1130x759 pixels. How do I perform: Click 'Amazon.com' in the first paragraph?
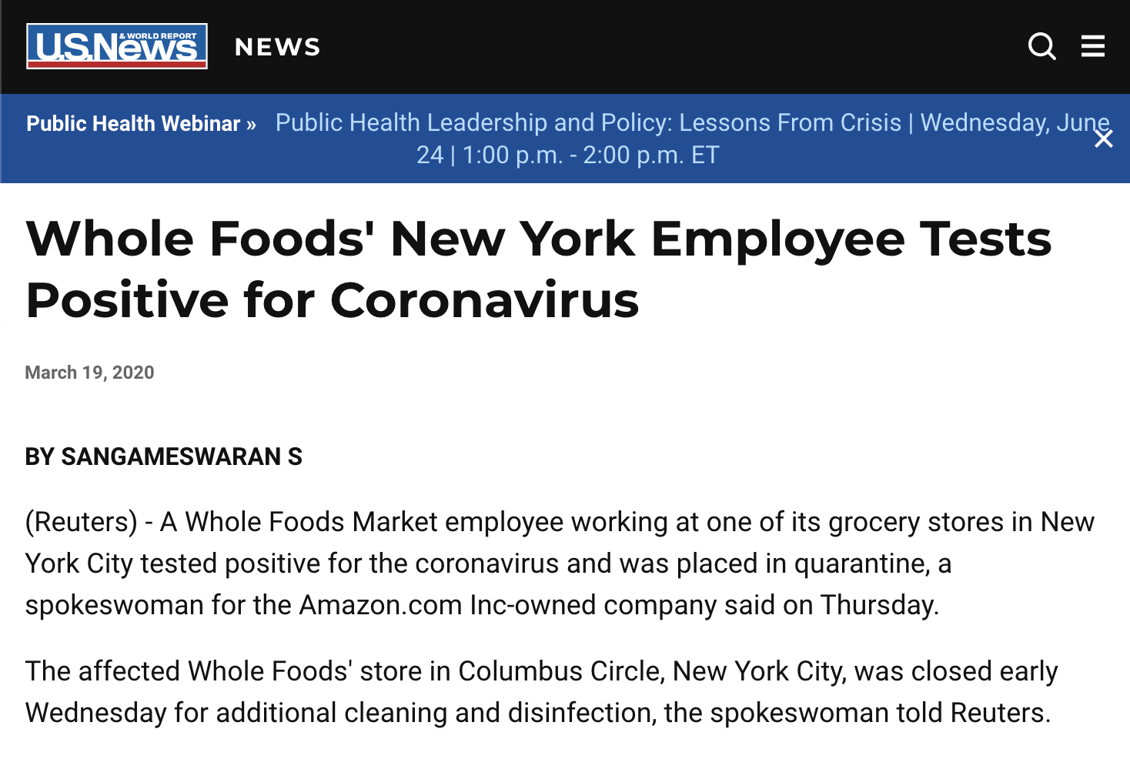[x=381, y=605]
